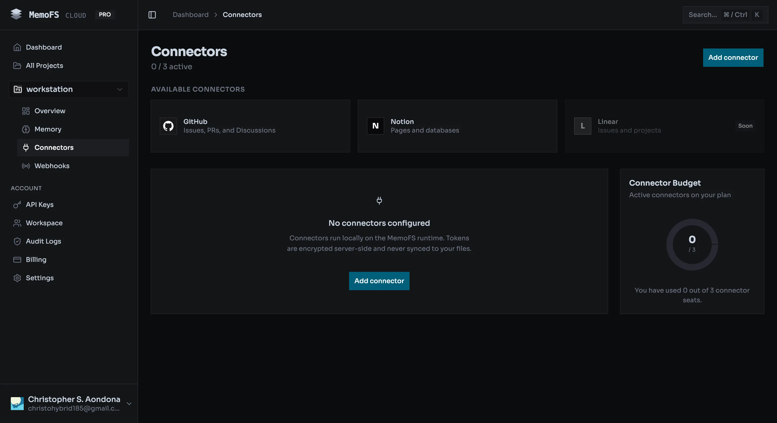Open the Overview page
This screenshot has height=423, width=777.
click(x=73, y=111)
